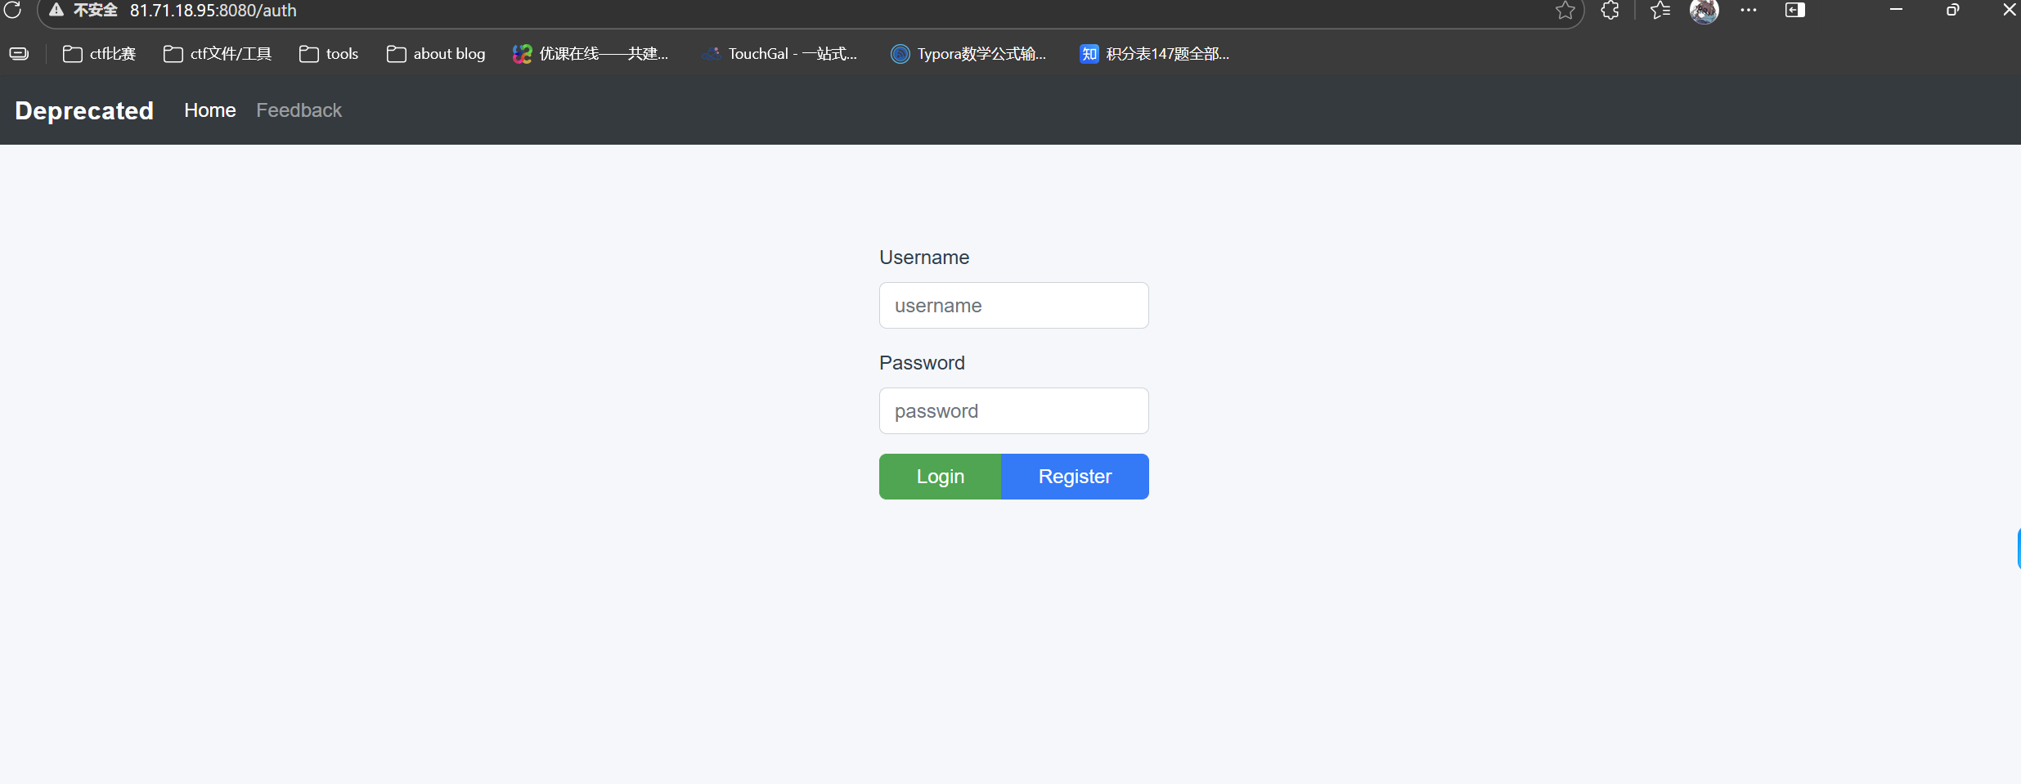
Task: Click the blue Register button
Action: coord(1075,477)
